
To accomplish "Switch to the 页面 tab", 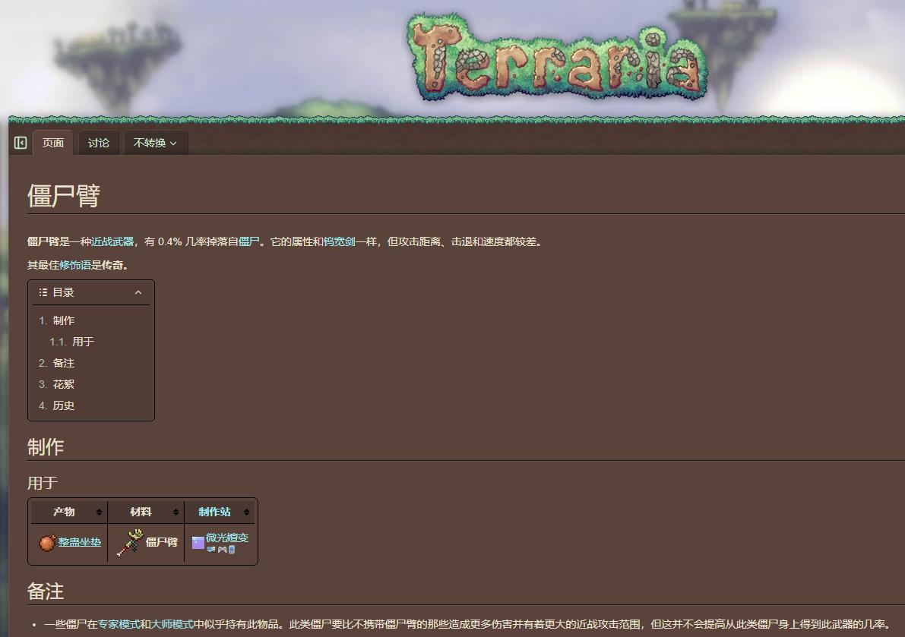I will tap(53, 143).
